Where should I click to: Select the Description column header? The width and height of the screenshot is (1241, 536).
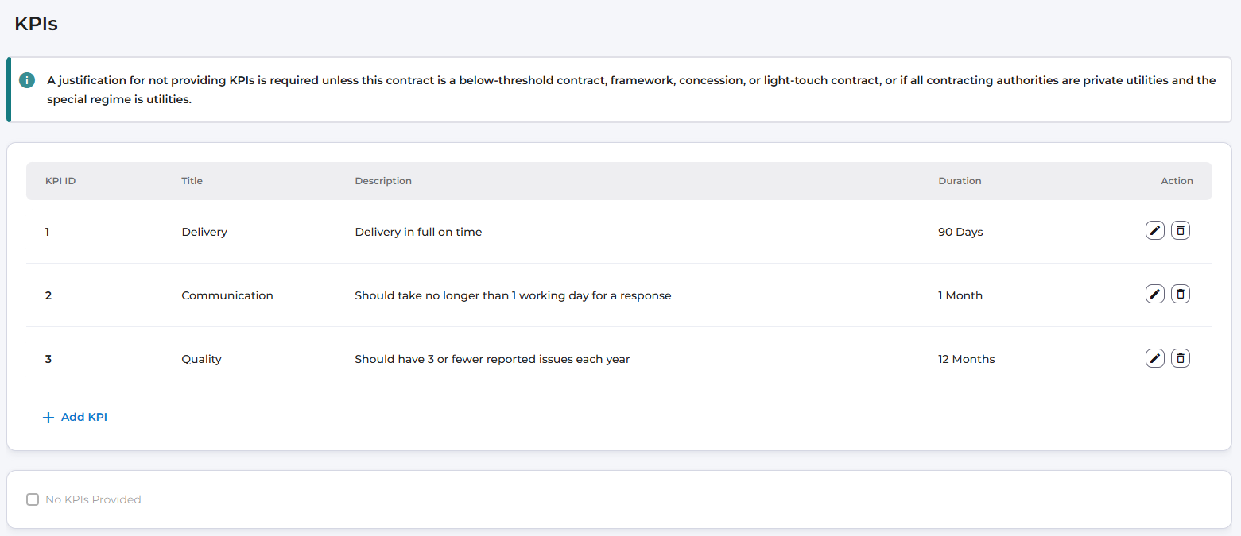point(383,181)
